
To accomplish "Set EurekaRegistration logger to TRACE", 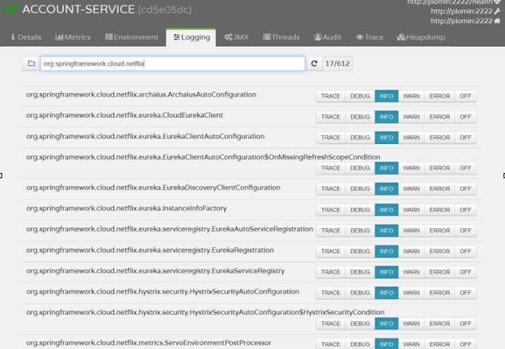I will pos(331,251).
